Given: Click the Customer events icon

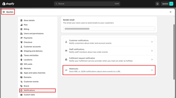Looking at the screenshot, I should click(21, 82).
